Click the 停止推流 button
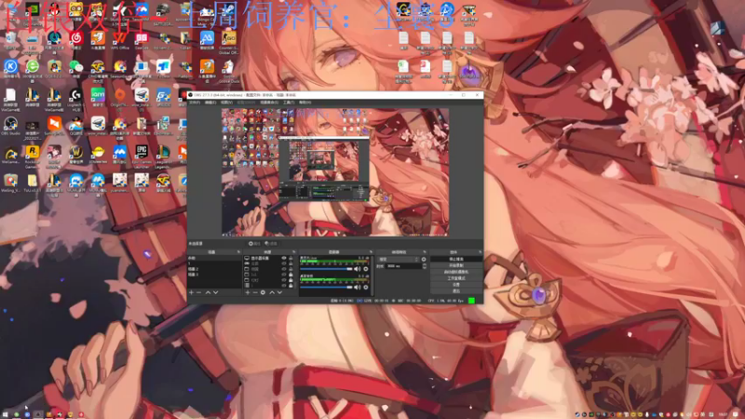The width and height of the screenshot is (745, 419). 456,259
